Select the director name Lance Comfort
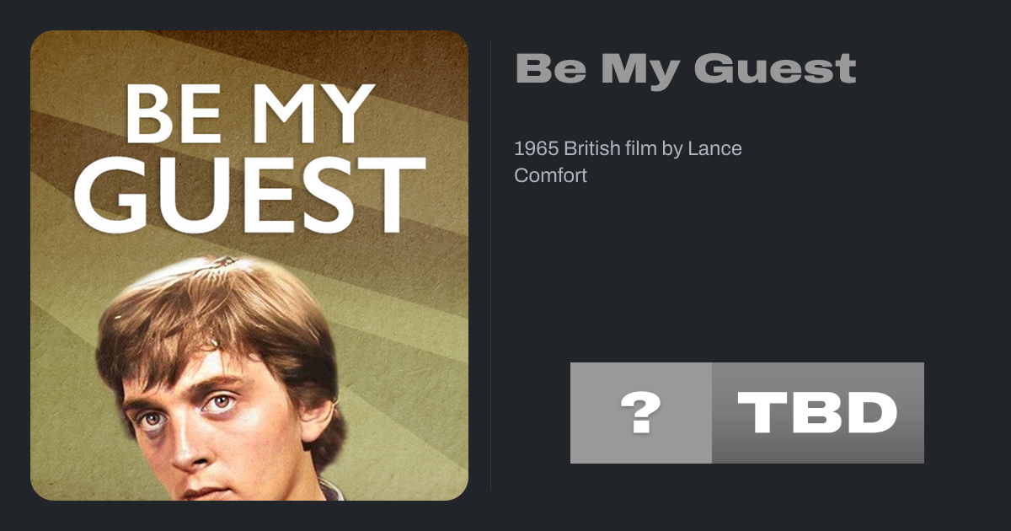 [714, 149]
